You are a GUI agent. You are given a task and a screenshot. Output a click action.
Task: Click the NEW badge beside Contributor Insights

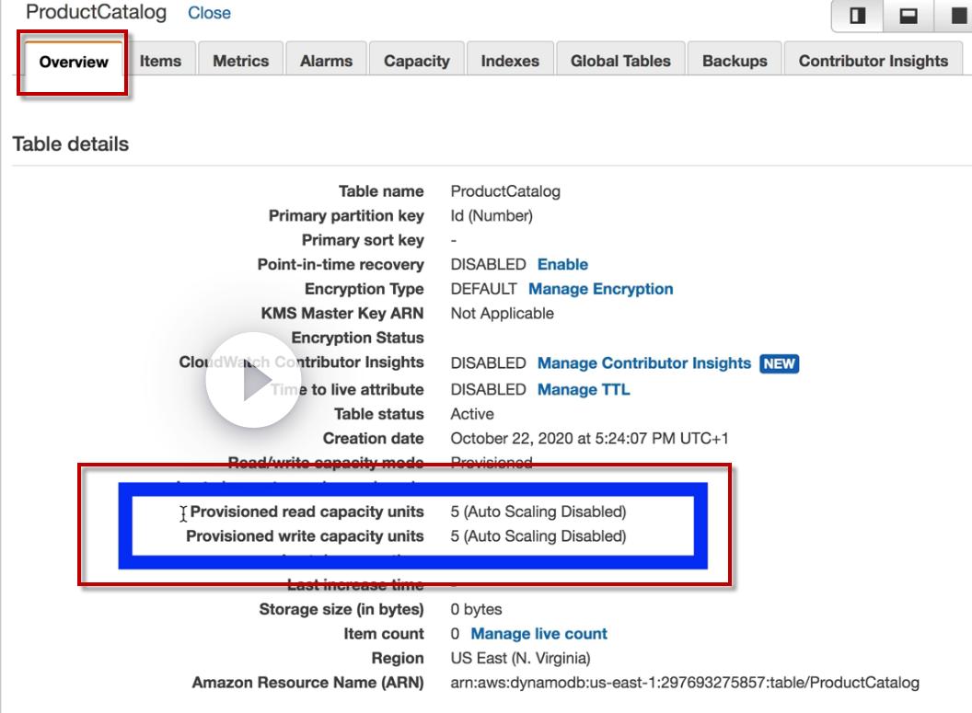click(779, 363)
